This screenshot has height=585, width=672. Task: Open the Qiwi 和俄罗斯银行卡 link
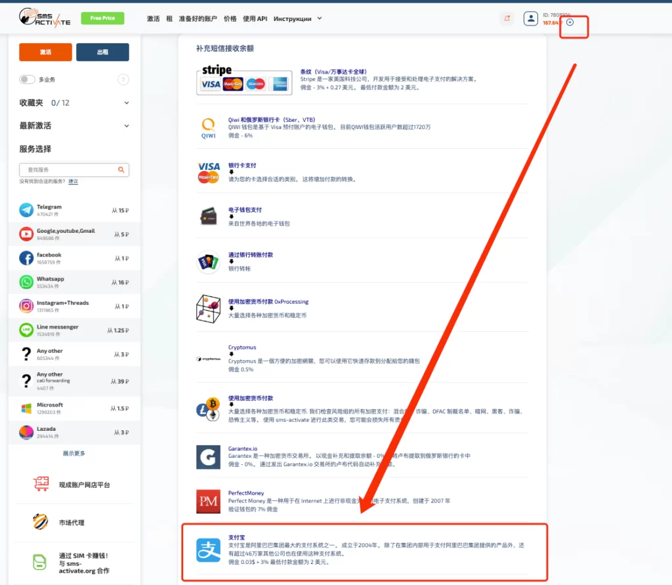pyautogui.click(x=271, y=119)
